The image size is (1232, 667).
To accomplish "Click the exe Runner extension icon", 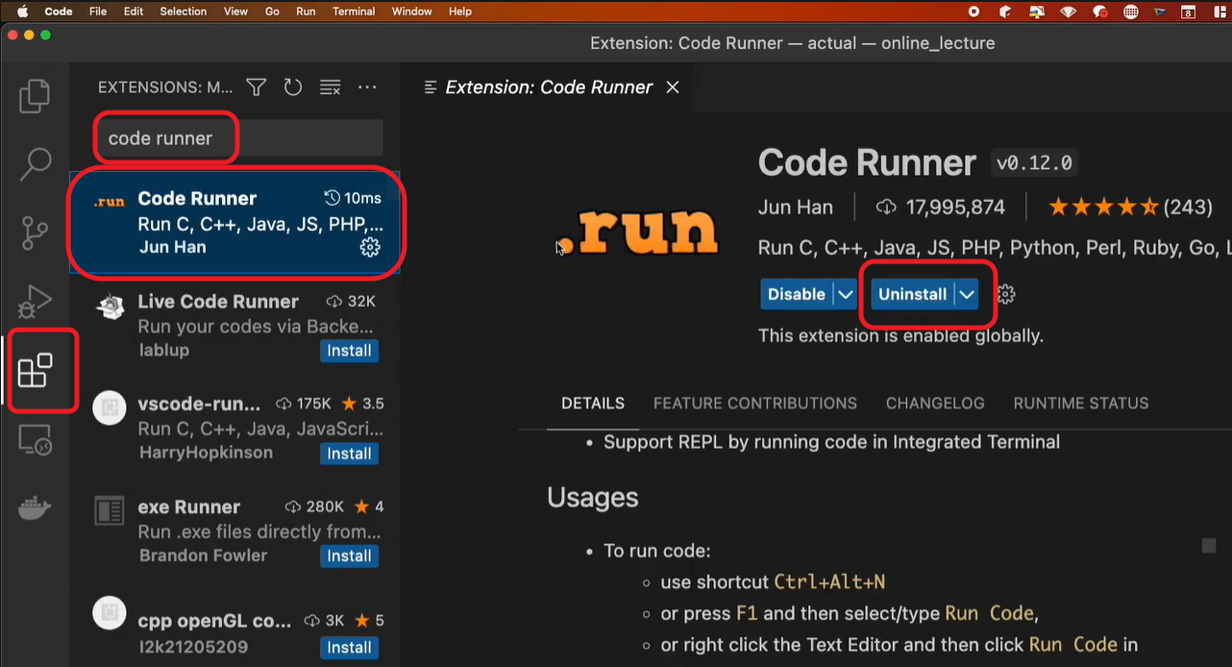I will click(110, 511).
